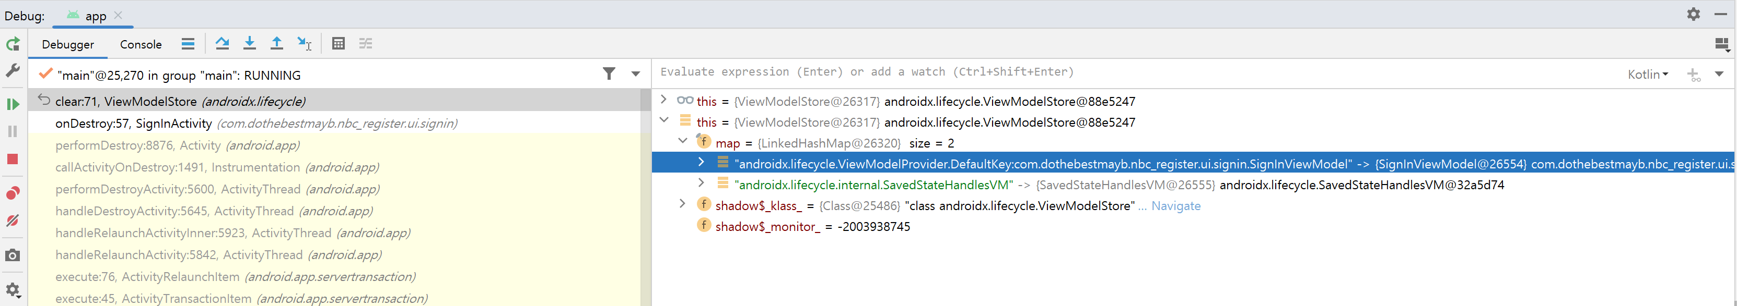1737x306 pixels.
Task: Select the SavedStateHandlesVM@32a5d74 row text
Action: click(1361, 185)
